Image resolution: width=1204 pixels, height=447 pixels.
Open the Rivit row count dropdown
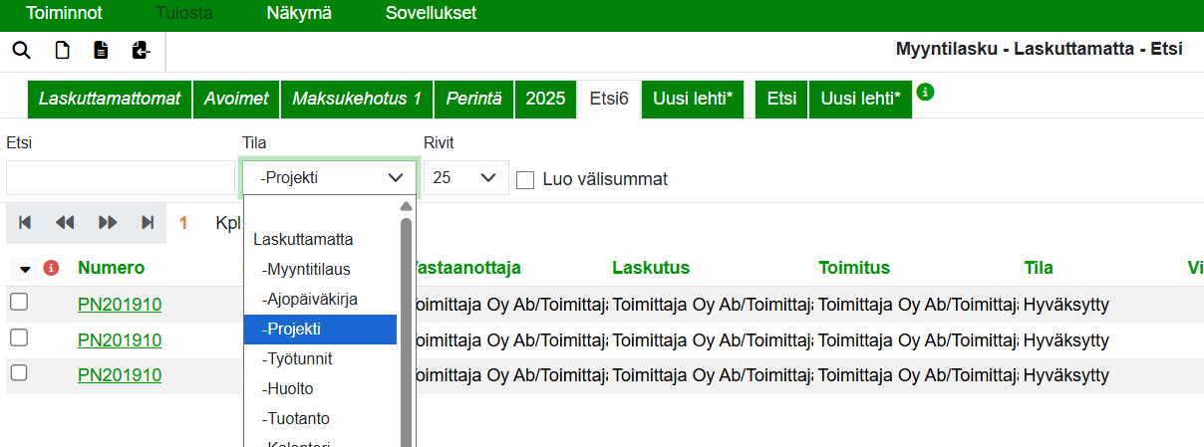(465, 178)
